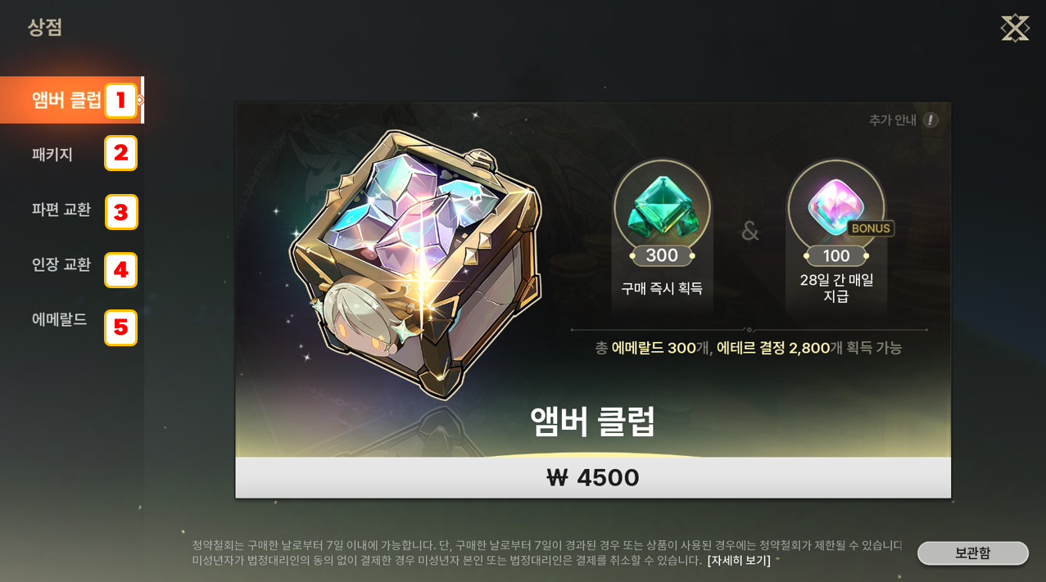Open the [자세히 보기] details link
The width and height of the screenshot is (1046, 582).
pyautogui.click(x=739, y=561)
